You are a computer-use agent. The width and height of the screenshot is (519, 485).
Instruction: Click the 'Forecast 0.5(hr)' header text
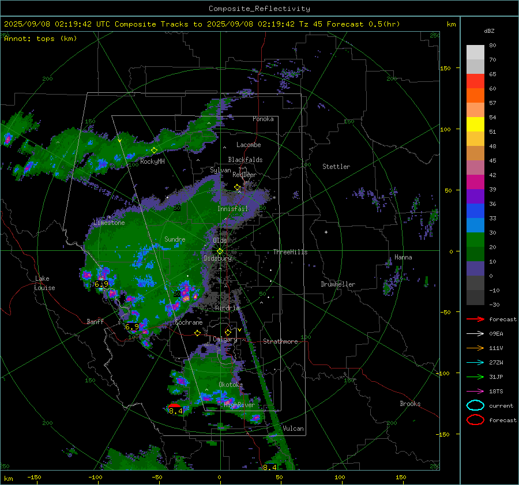point(363,24)
